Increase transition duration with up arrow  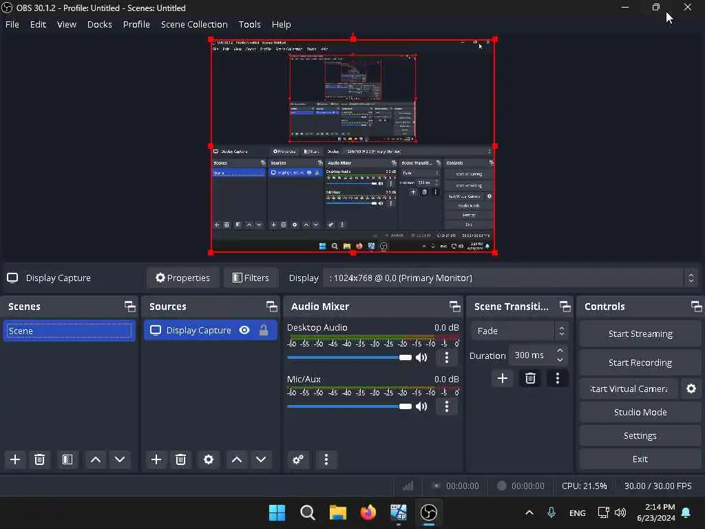click(x=560, y=351)
